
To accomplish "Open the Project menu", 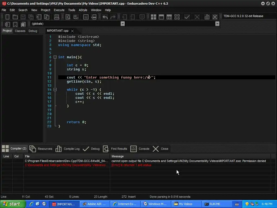I will (x=45, y=10).
